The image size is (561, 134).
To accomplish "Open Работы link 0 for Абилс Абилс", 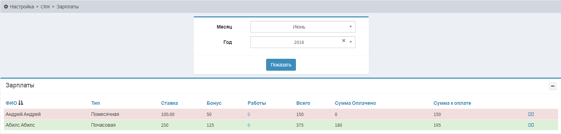I will (249, 125).
